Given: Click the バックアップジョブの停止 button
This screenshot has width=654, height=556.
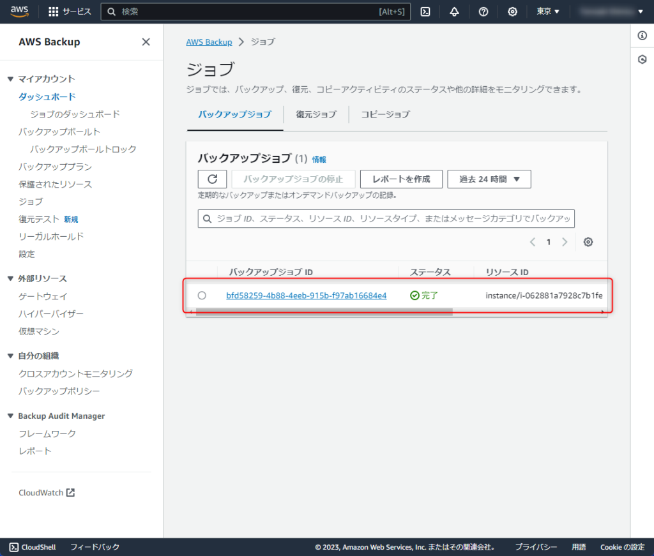Looking at the screenshot, I should click(293, 179).
